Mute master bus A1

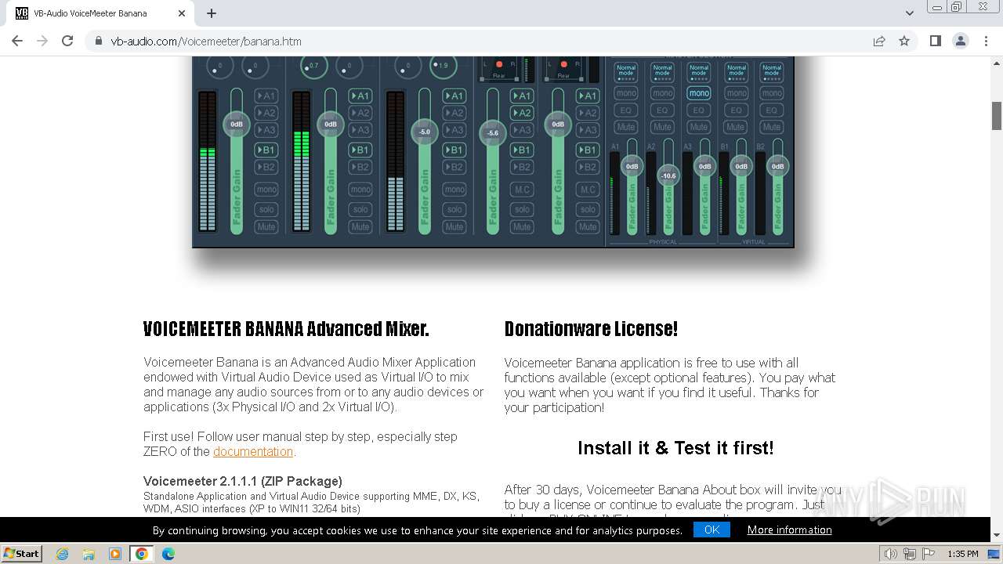pos(626,127)
